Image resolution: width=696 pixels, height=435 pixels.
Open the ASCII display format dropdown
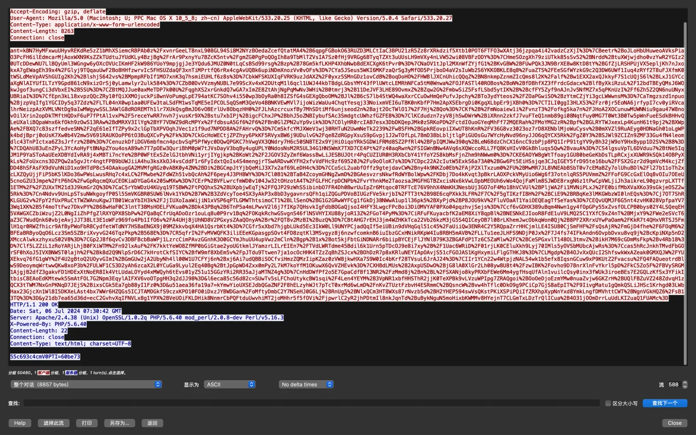pos(230,384)
